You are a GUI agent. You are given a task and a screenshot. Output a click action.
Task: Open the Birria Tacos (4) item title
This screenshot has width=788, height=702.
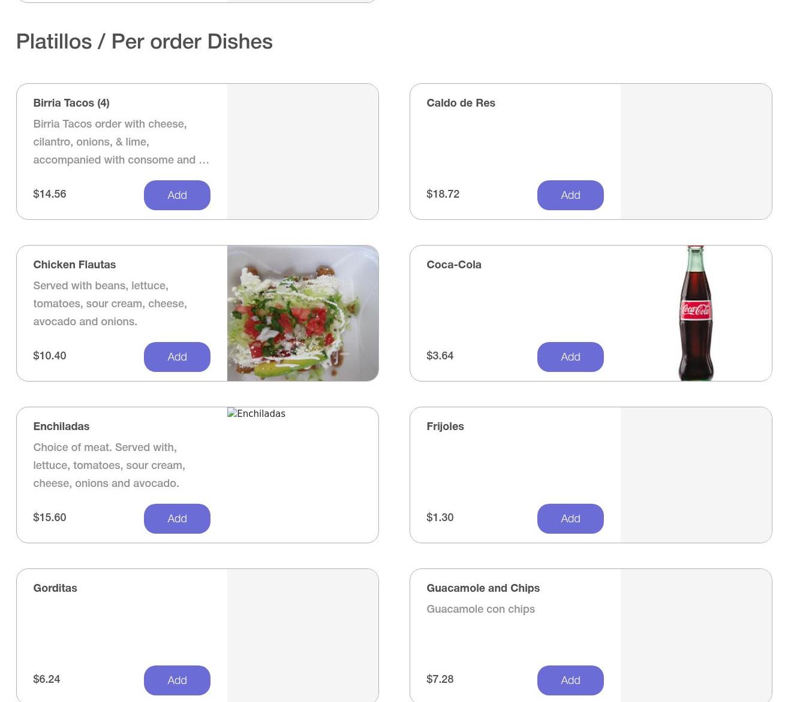click(x=71, y=103)
